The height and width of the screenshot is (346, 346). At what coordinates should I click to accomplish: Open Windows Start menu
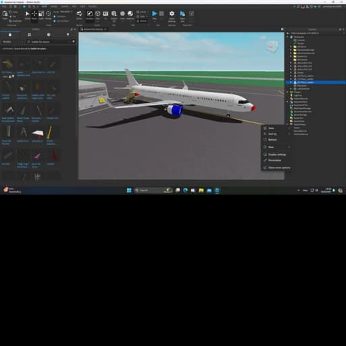[129, 191]
